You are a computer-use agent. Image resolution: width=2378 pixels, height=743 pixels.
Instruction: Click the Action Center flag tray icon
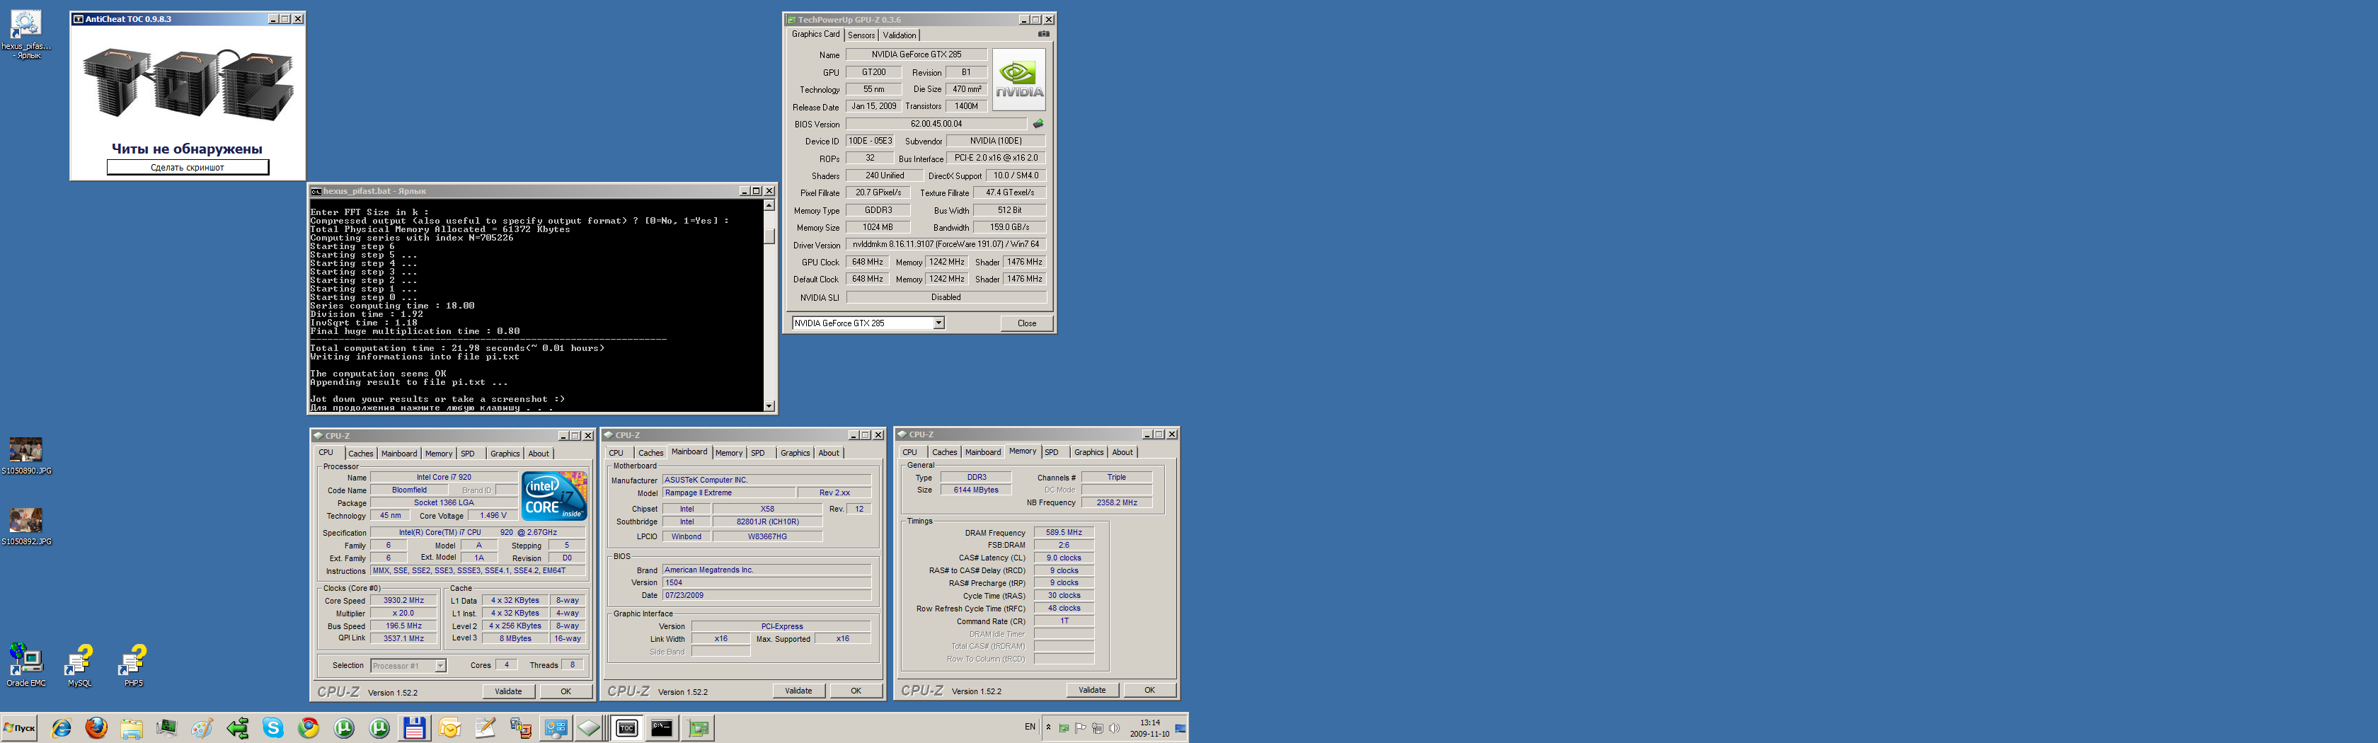pos(1080,728)
